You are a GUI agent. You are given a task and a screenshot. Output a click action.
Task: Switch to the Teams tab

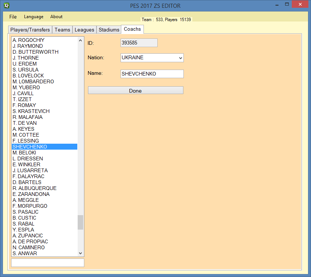[x=62, y=30]
